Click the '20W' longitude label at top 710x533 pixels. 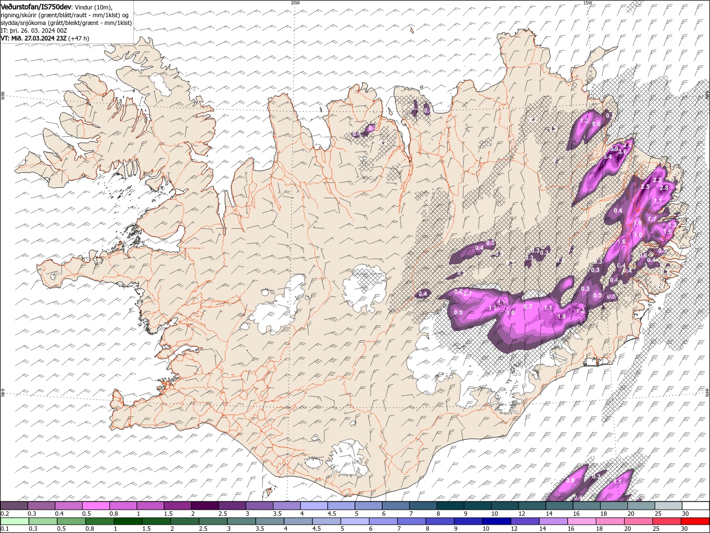[x=295, y=3]
